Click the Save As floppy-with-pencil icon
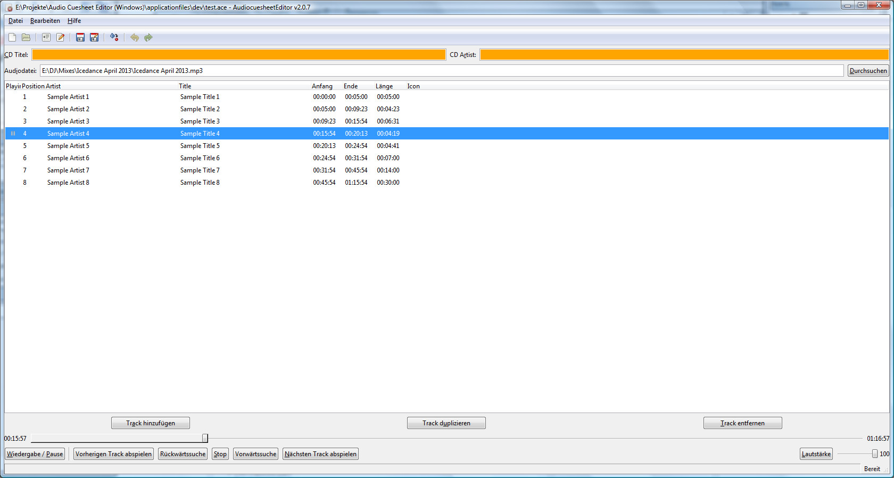Viewport: 894px width, 478px height. pyautogui.click(x=94, y=37)
